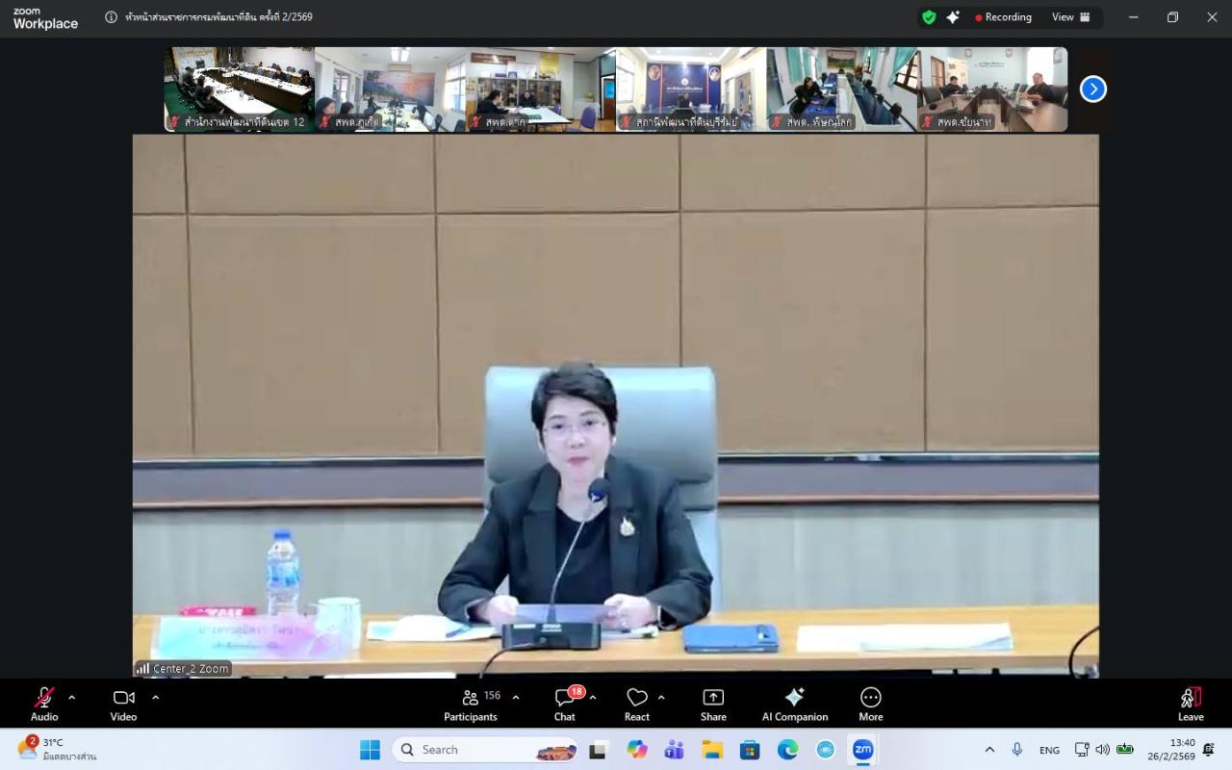Show next participants in gallery strip
This screenshot has width=1232, height=770.
1092,89
